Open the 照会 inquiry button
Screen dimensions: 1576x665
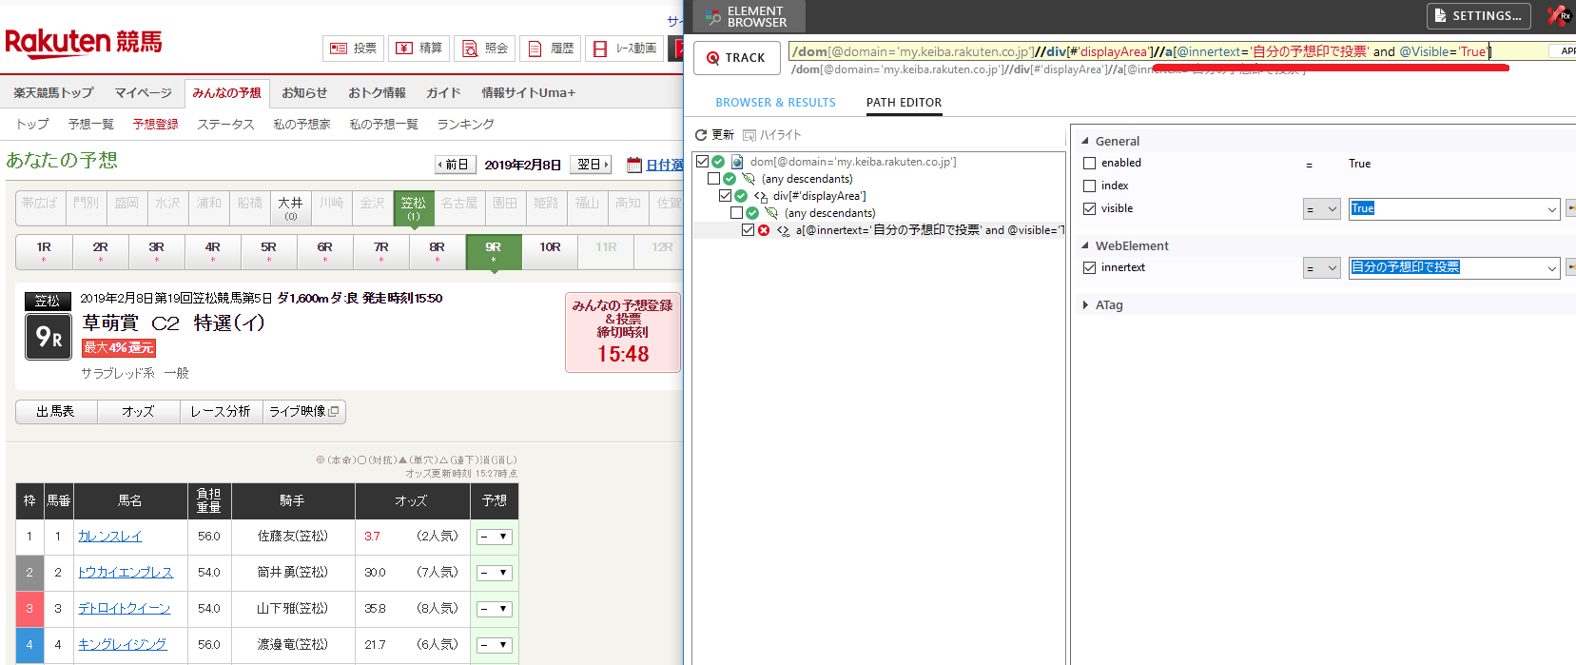pos(484,49)
